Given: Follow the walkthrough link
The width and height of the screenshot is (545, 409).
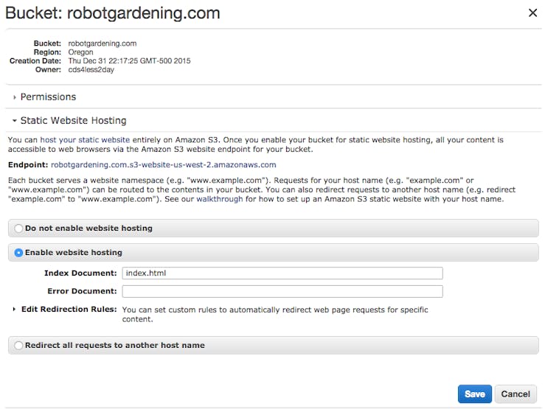Looking at the screenshot, I should [219, 199].
